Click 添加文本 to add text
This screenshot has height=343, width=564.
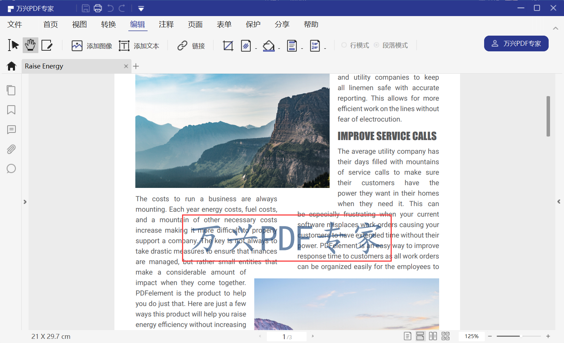coord(139,46)
